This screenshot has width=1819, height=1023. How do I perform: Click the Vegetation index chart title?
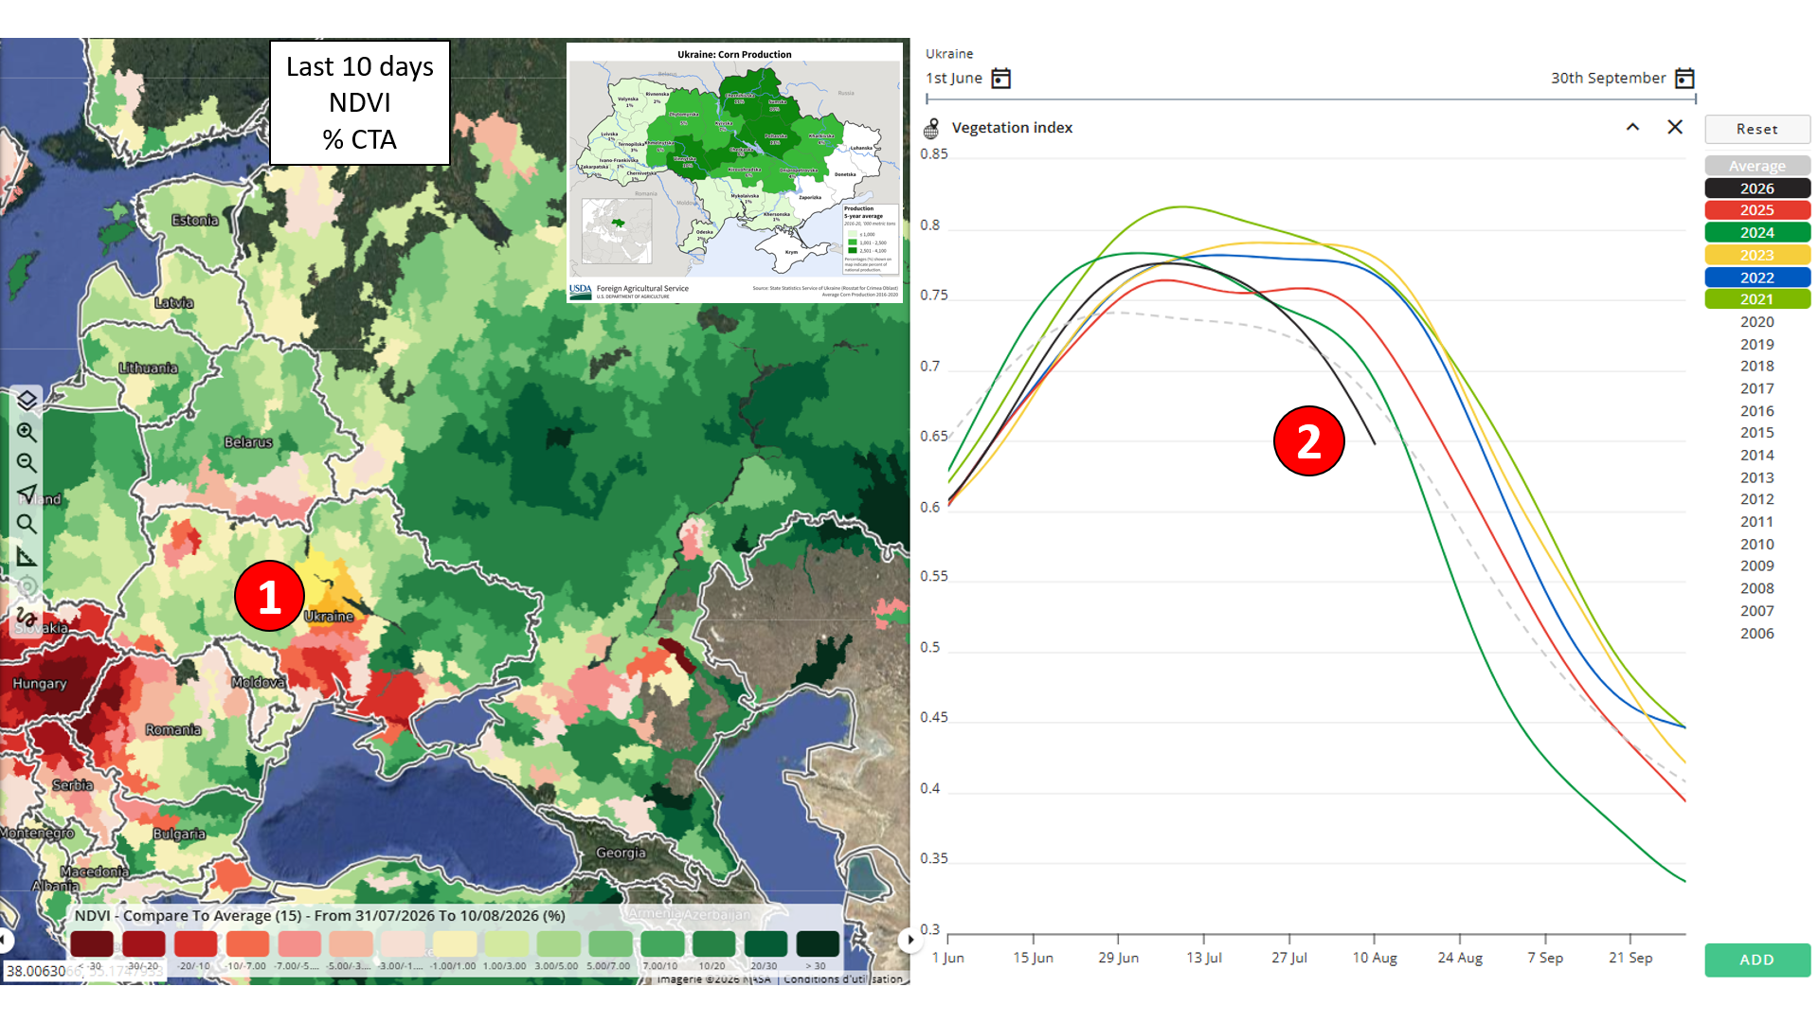(1012, 128)
